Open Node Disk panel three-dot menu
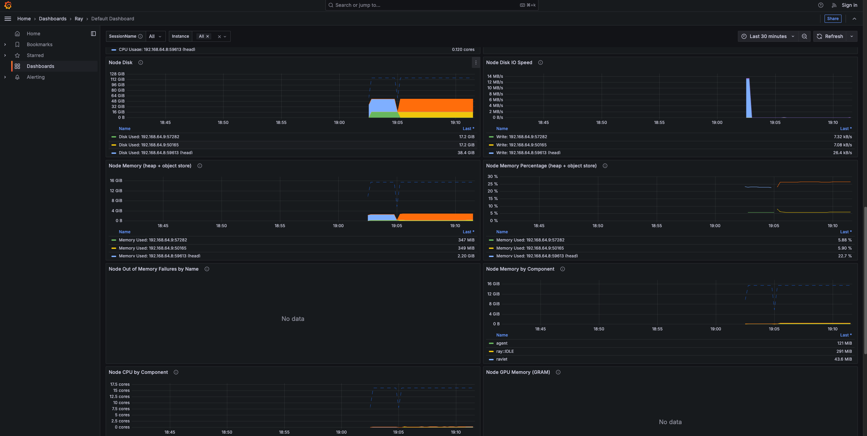 pyautogui.click(x=476, y=62)
